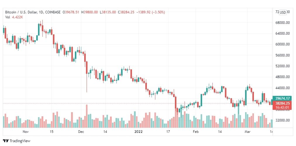Click the red 38284.25 last price label

tap(283, 103)
